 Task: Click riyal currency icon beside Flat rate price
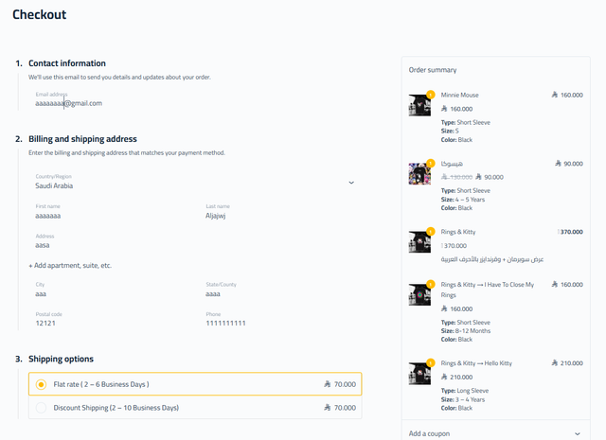click(328, 384)
